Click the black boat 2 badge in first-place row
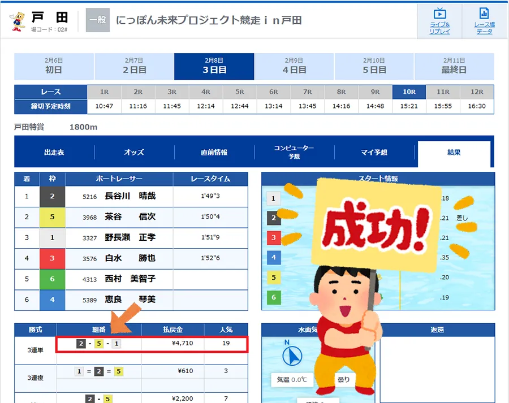 [x=53, y=196]
